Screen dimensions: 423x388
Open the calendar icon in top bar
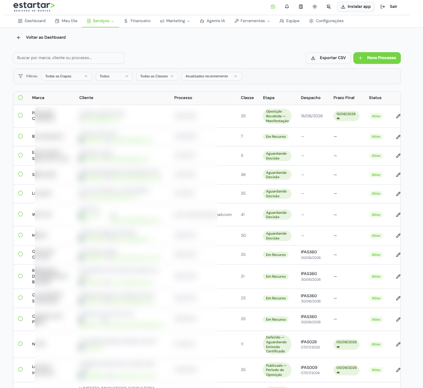click(x=273, y=7)
